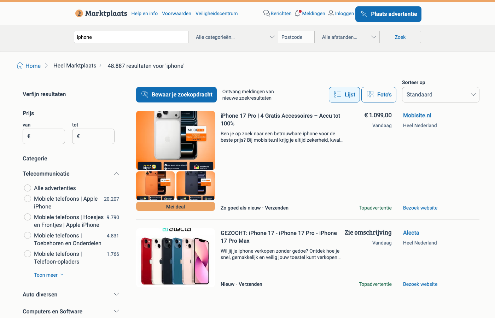Click the Topadvertentie label on Alecta listing
495x318 pixels.
(375, 284)
